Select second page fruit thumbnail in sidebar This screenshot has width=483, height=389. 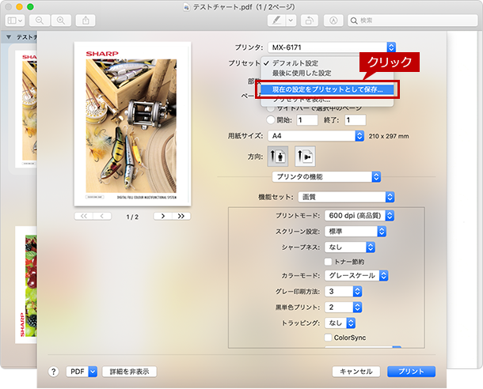click(x=26, y=285)
